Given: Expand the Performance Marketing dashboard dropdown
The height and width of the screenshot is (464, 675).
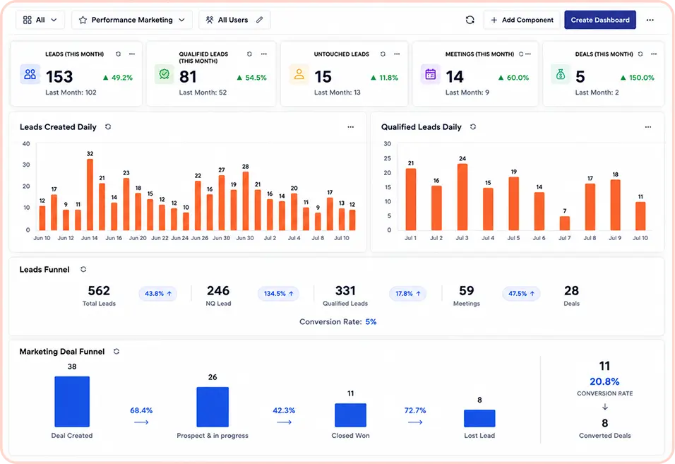Looking at the screenshot, I should tap(132, 20).
